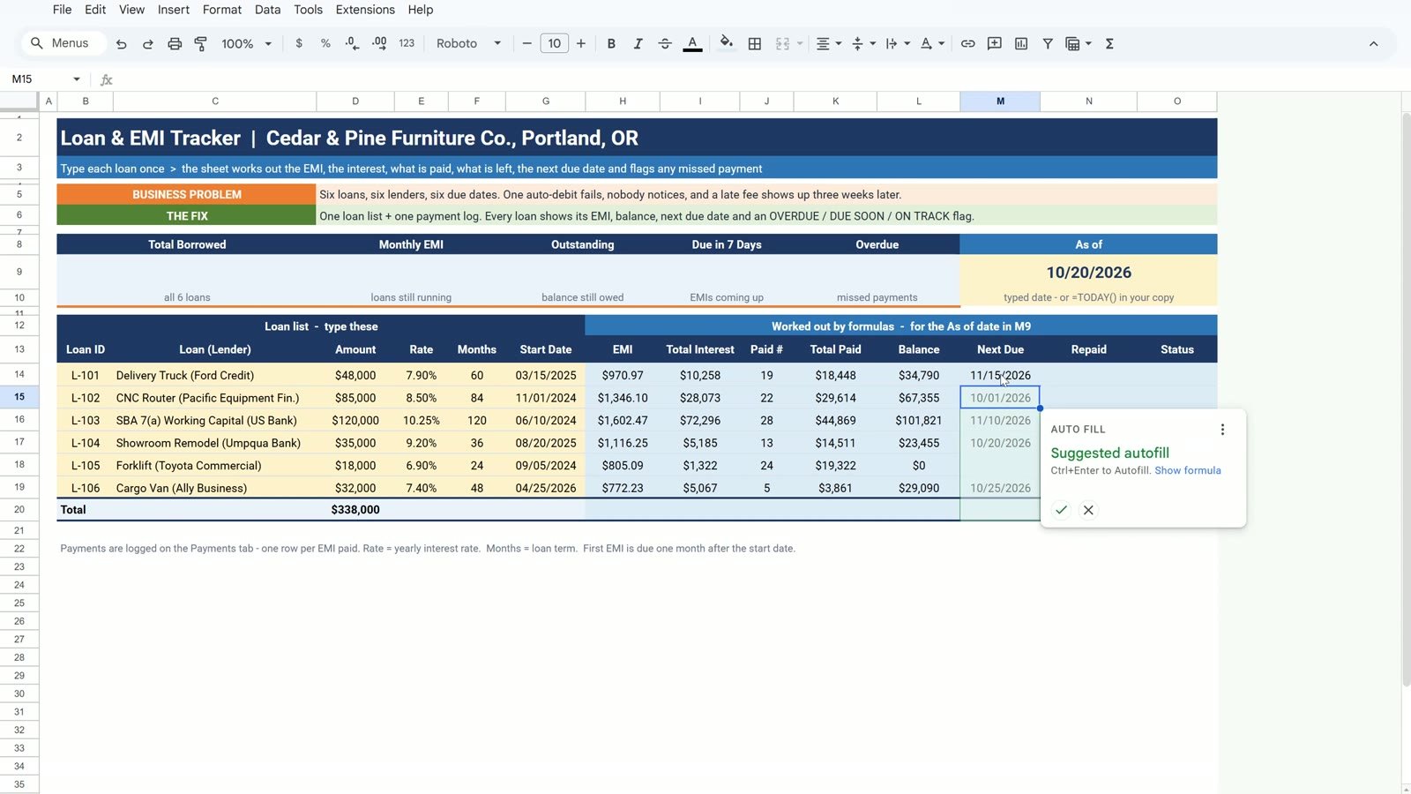Decrease decimal places
The image size is (1411, 794).
[352, 43]
